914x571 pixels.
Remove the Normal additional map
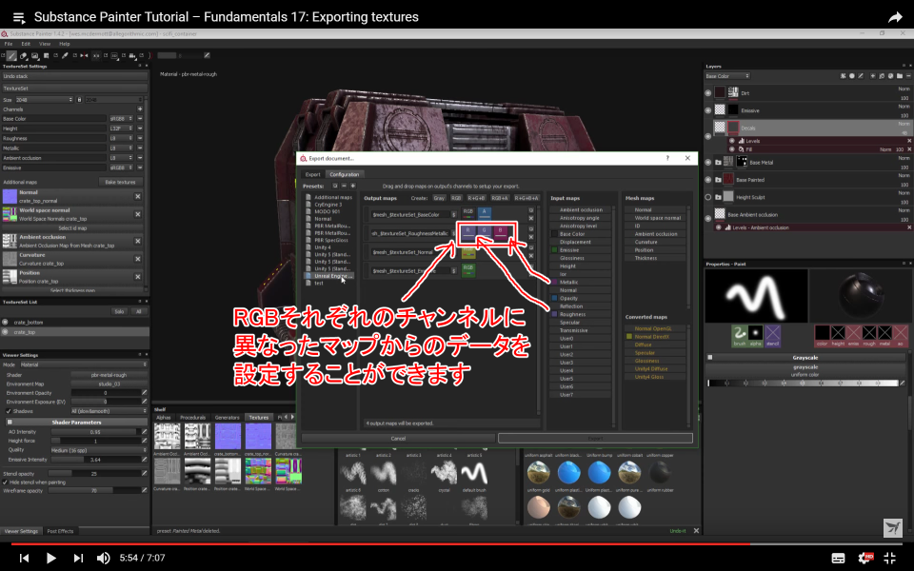[x=138, y=196]
